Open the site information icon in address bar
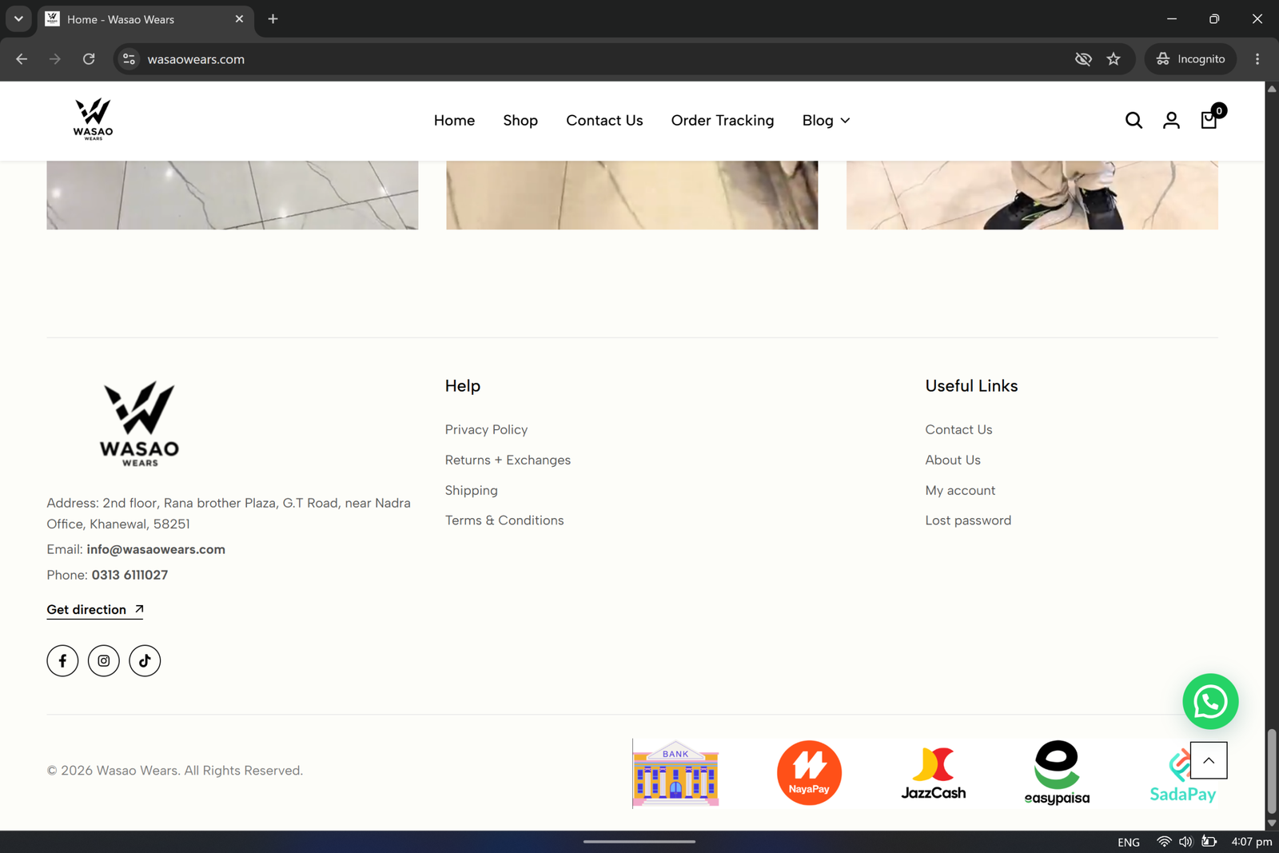Viewport: 1279px width, 853px height. [129, 59]
